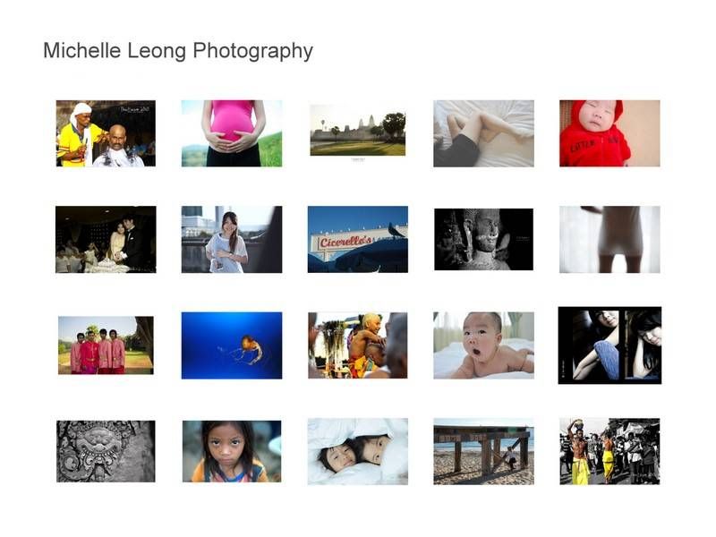Open the four men in pink outfits
The width and height of the screenshot is (716, 537).
[x=106, y=345]
